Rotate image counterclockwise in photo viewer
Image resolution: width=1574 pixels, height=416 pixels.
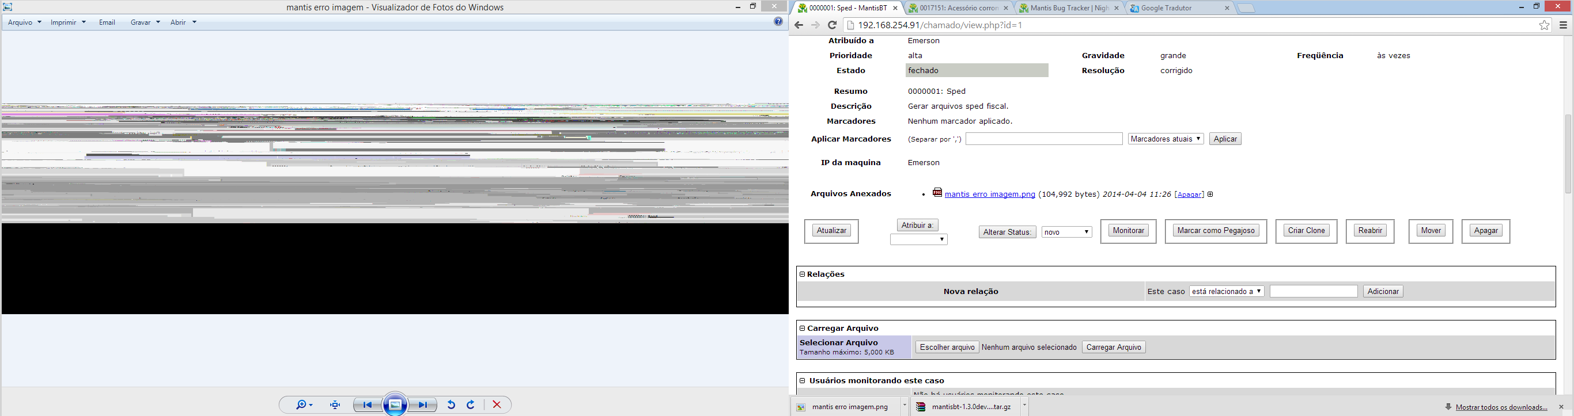coord(451,404)
